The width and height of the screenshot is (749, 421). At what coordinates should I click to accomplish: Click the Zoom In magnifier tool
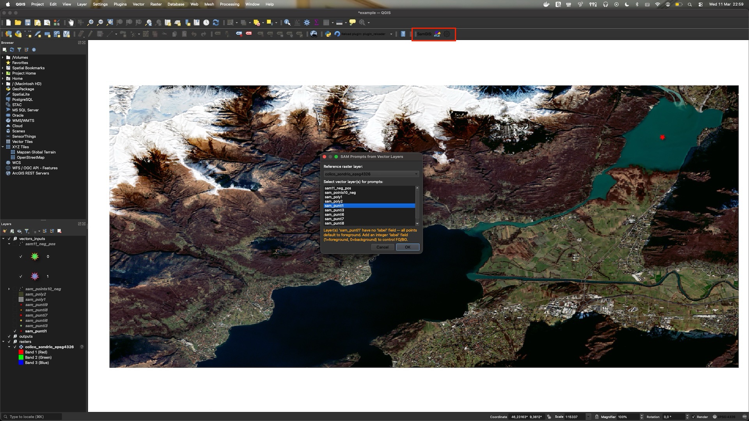tap(90, 23)
